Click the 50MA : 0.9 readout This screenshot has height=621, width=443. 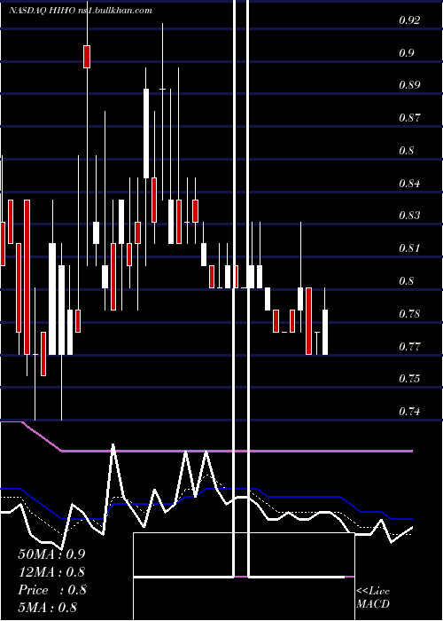(51, 554)
